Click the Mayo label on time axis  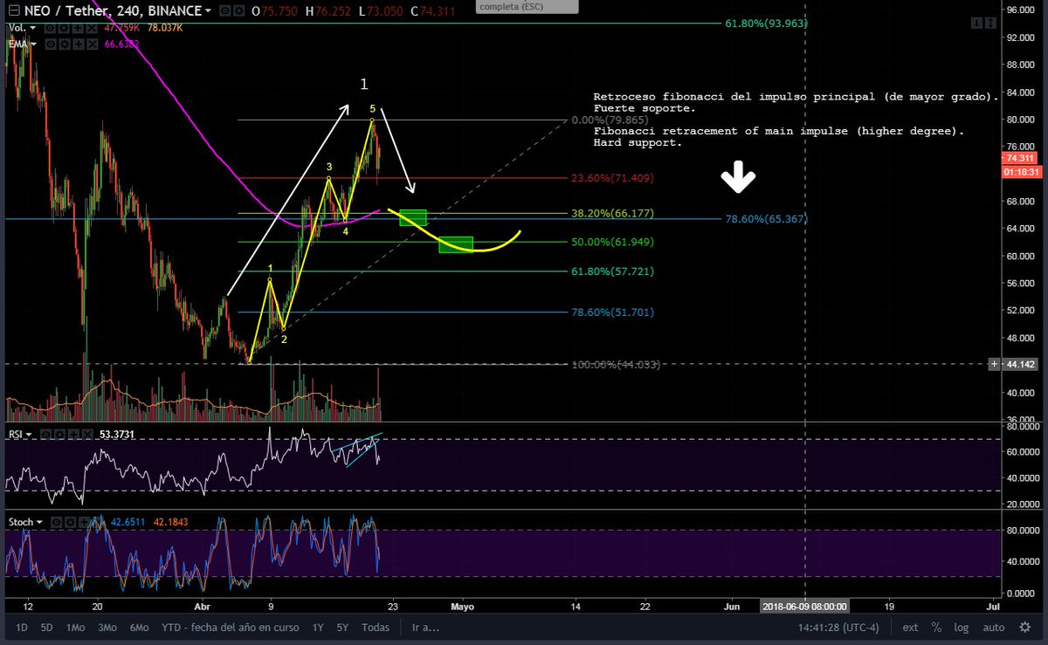click(x=463, y=605)
